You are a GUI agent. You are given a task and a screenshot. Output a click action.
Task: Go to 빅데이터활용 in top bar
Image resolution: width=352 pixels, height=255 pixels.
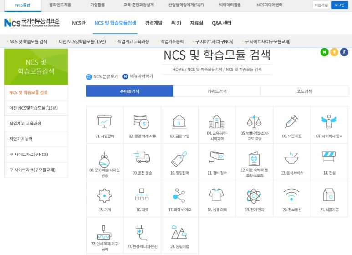230,5
